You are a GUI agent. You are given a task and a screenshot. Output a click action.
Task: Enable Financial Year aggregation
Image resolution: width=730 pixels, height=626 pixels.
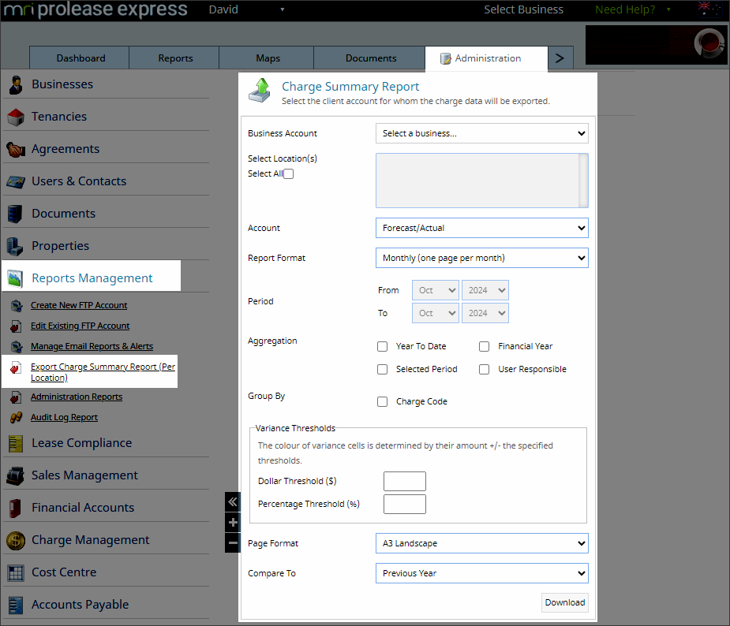(x=485, y=346)
